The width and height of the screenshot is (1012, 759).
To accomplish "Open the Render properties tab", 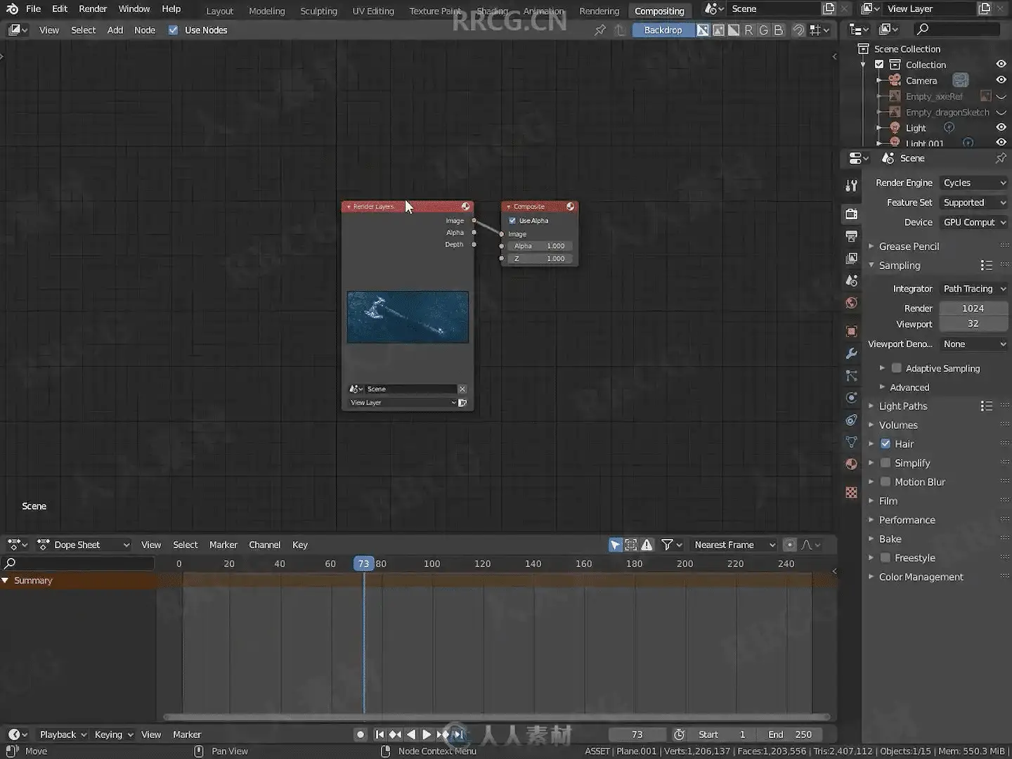I will pos(852,214).
